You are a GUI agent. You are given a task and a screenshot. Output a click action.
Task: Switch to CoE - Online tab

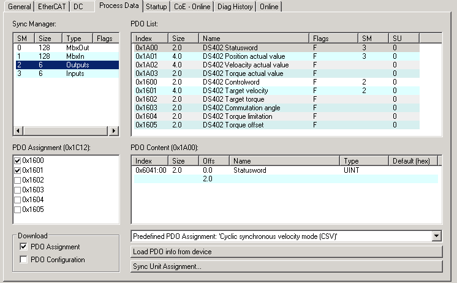(192, 6)
